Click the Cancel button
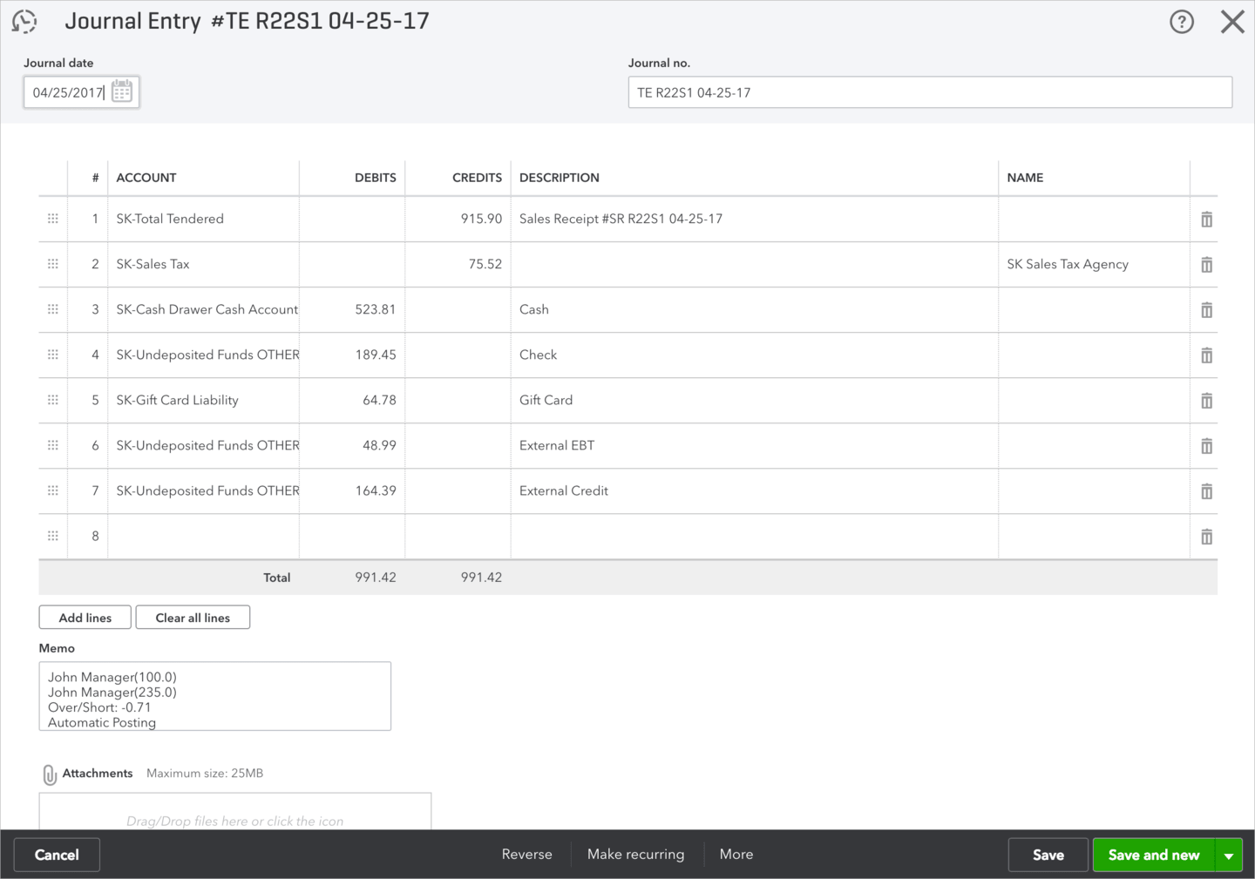The image size is (1255, 879). pos(57,855)
